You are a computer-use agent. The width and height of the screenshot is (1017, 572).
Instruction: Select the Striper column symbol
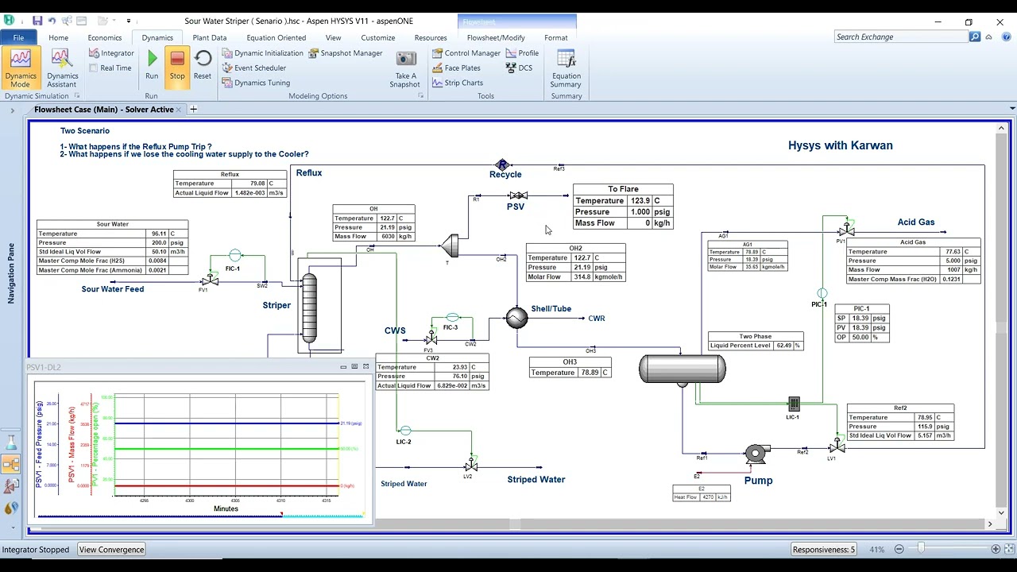[x=309, y=308]
